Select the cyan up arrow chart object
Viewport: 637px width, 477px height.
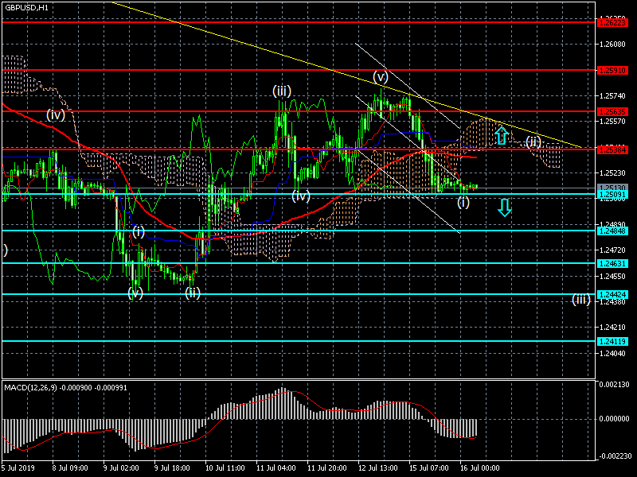pos(502,135)
